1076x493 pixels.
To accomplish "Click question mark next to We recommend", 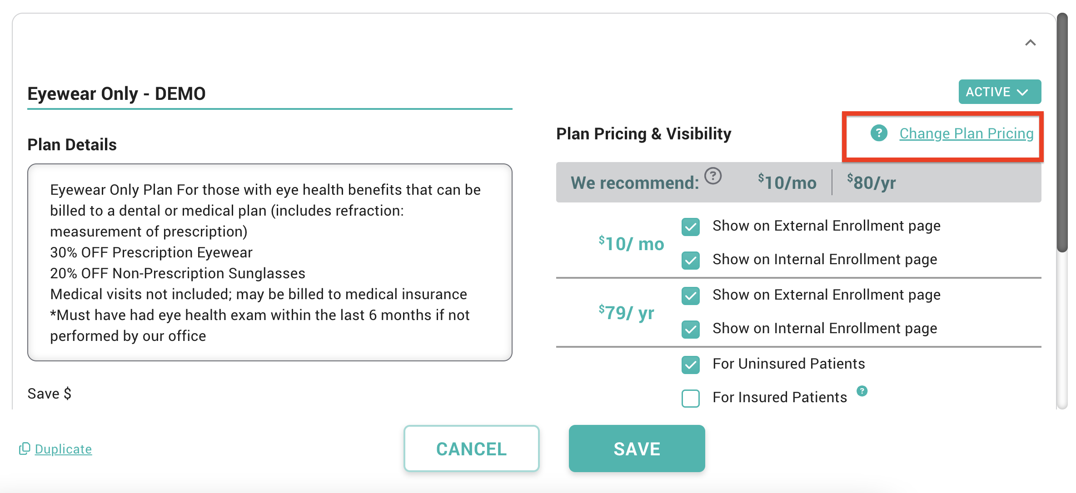I will pyautogui.click(x=713, y=176).
